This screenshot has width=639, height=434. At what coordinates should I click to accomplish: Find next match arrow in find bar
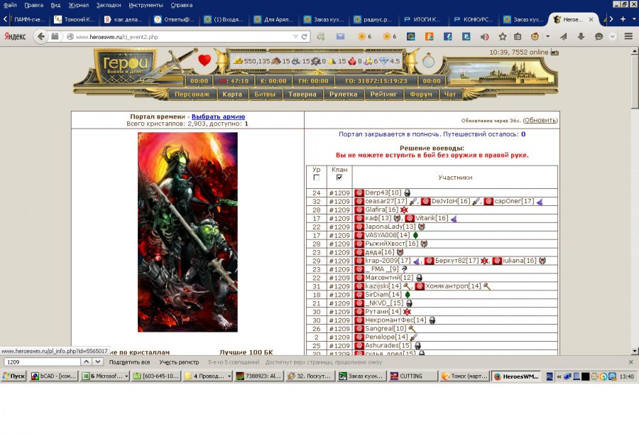click(x=97, y=362)
